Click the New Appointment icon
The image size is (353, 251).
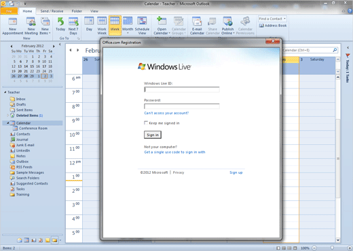click(13, 26)
